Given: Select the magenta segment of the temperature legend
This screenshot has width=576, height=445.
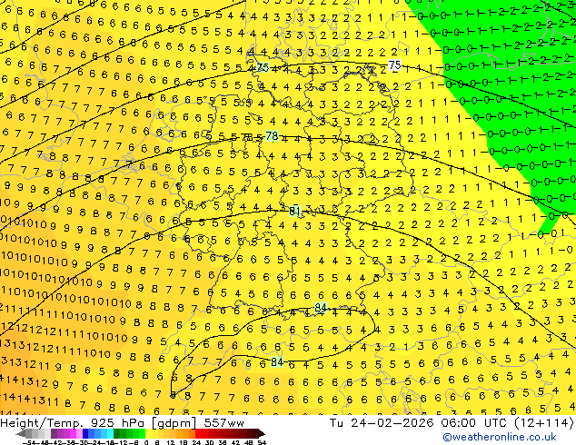Looking at the screenshot, I should (x=73, y=433).
